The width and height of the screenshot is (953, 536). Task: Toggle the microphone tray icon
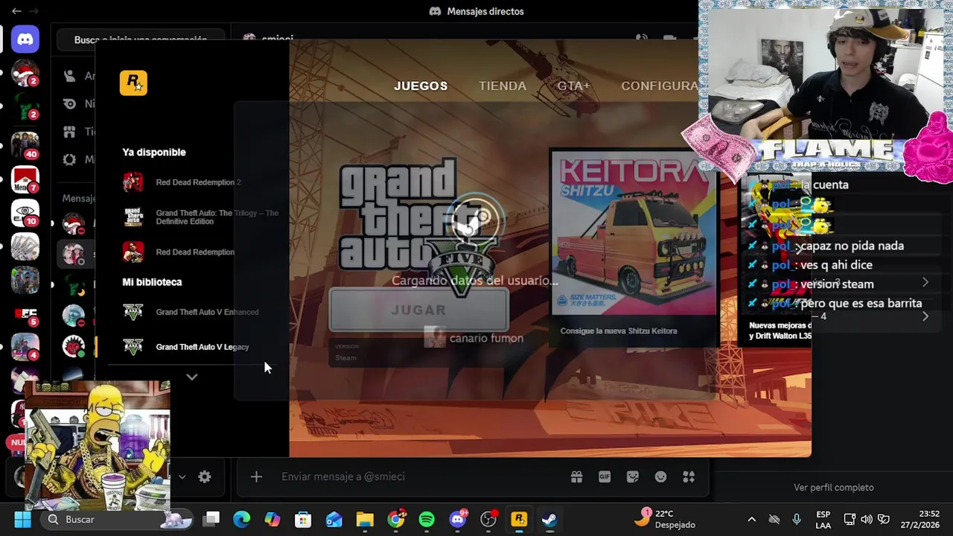pos(797,520)
